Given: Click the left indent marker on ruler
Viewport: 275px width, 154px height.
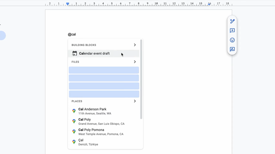Looking at the screenshot, I should point(68,4).
